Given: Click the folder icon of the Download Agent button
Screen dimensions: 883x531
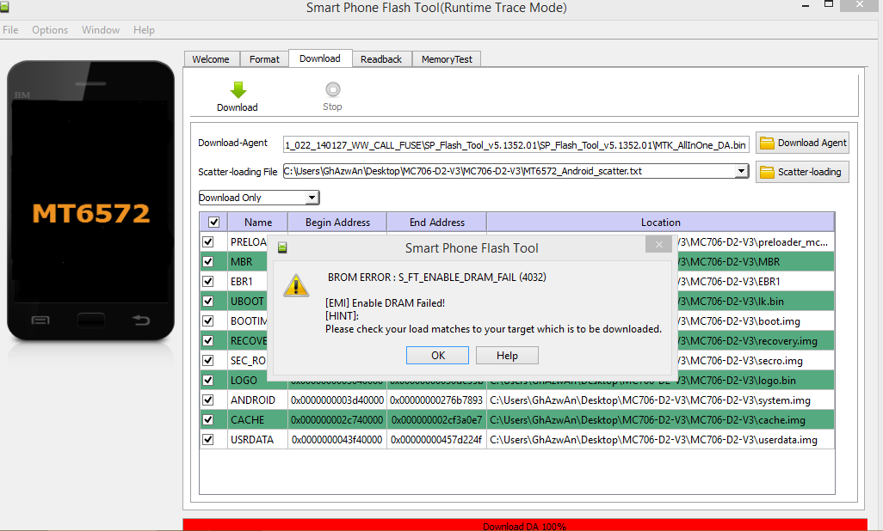Looking at the screenshot, I should pos(767,143).
